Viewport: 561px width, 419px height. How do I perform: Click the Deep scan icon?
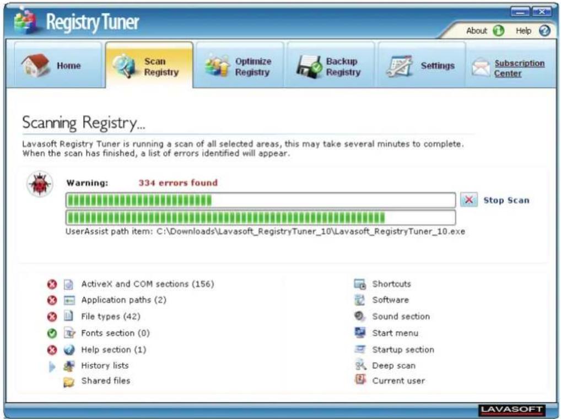pyautogui.click(x=360, y=365)
